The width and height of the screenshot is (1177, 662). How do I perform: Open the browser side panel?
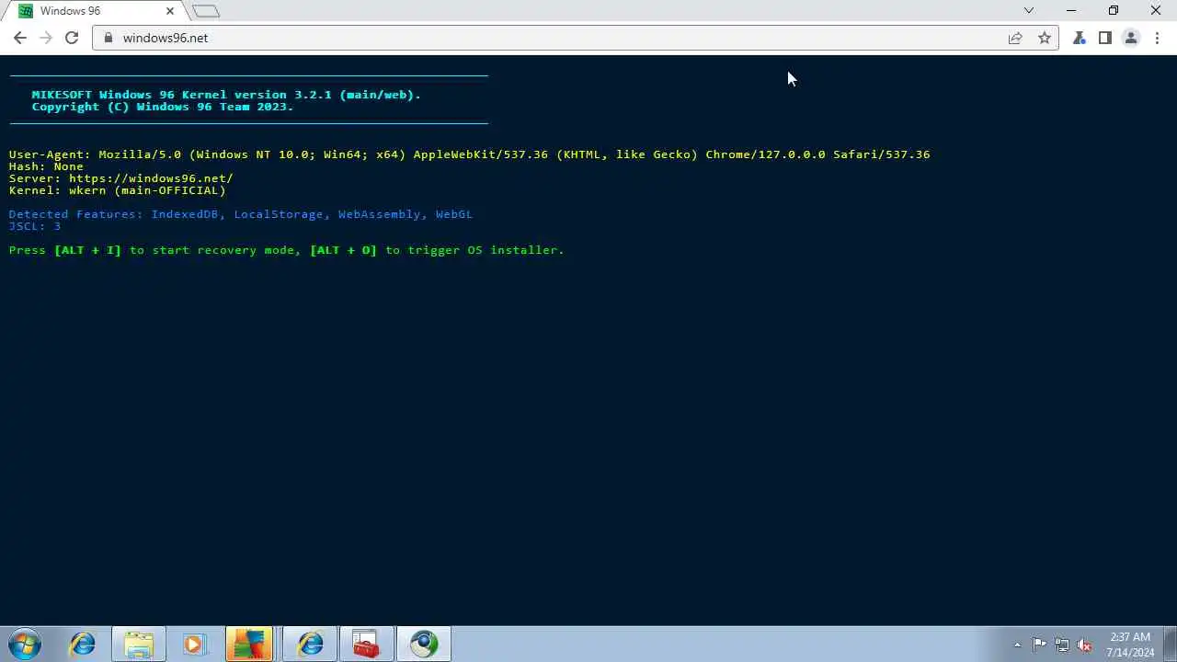(x=1105, y=38)
